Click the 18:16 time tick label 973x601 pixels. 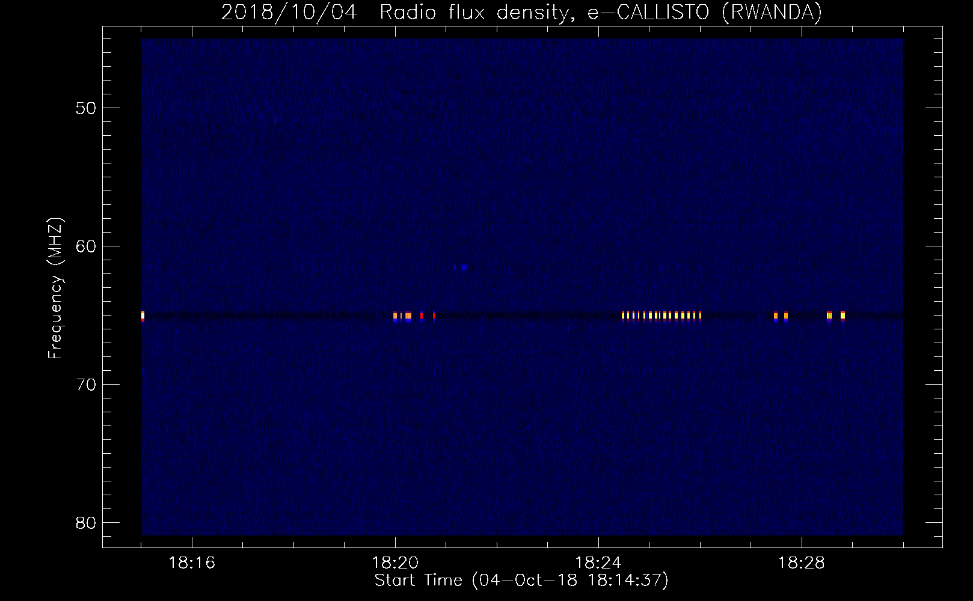tap(192, 564)
